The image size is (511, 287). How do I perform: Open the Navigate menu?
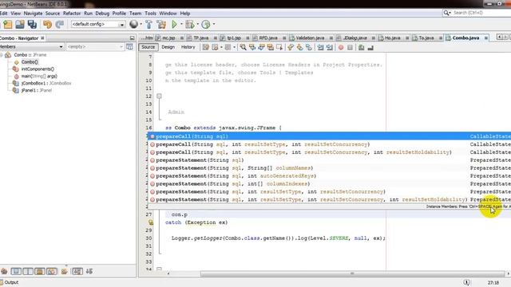click(33, 14)
